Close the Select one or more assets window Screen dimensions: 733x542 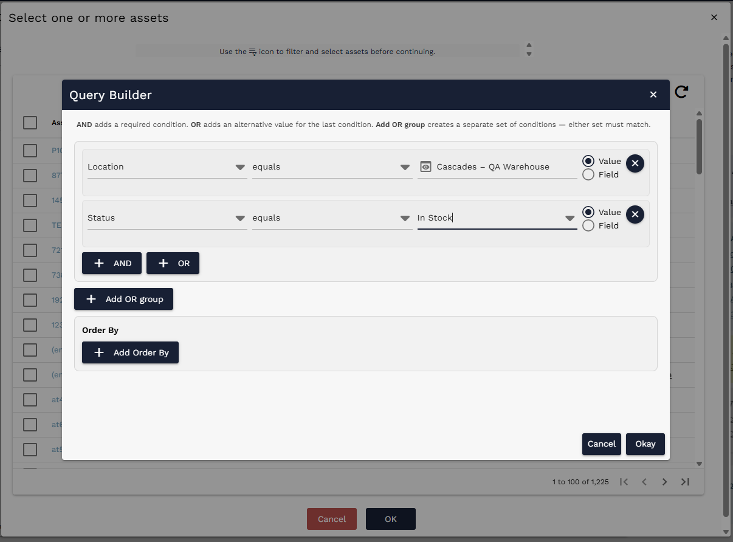[x=714, y=18]
